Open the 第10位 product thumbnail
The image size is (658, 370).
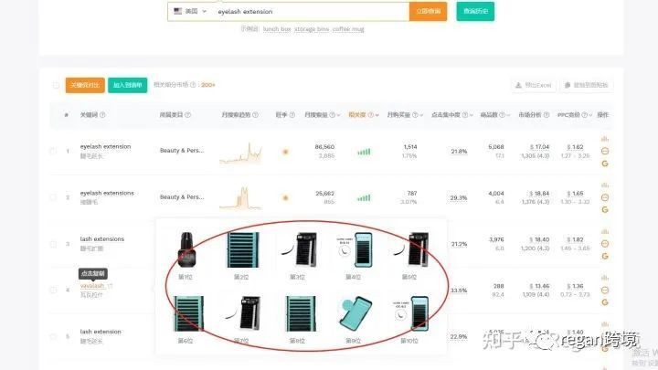click(x=411, y=313)
